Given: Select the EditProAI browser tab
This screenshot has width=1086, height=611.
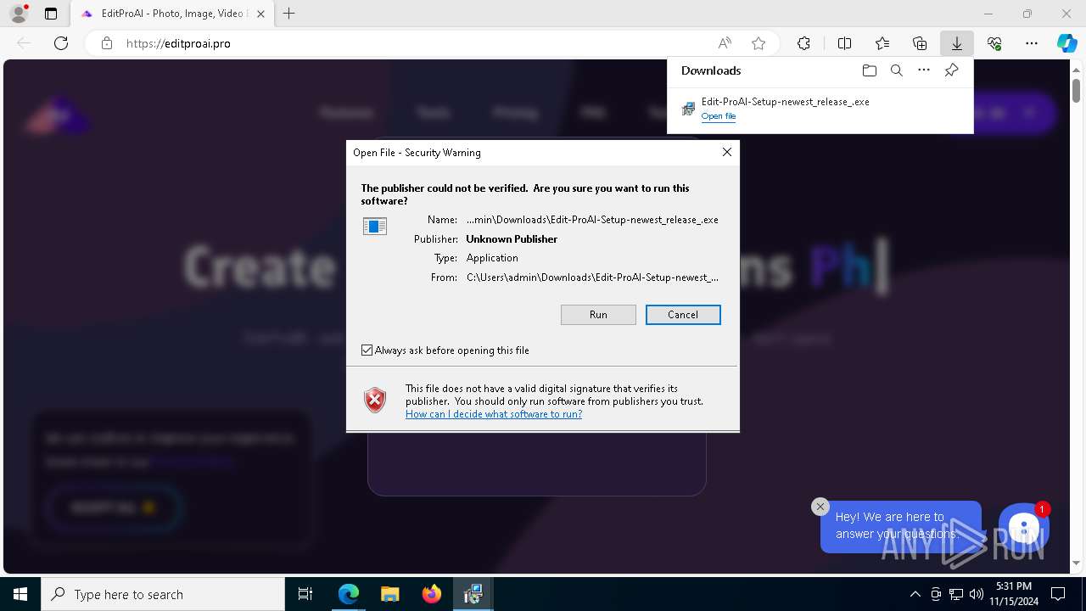Looking at the screenshot, I should tap(172, 14).
